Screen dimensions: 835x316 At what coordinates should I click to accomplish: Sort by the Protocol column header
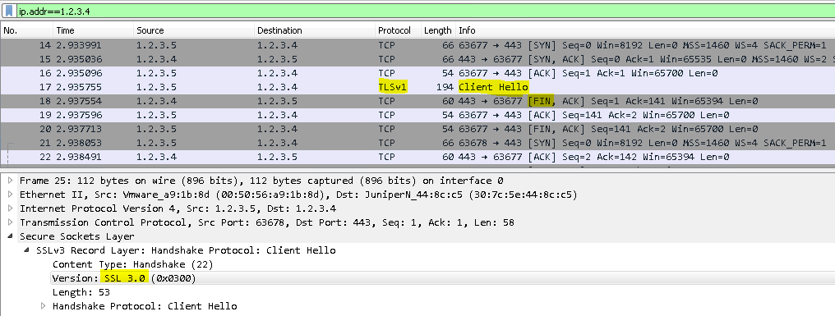point(398,30)
